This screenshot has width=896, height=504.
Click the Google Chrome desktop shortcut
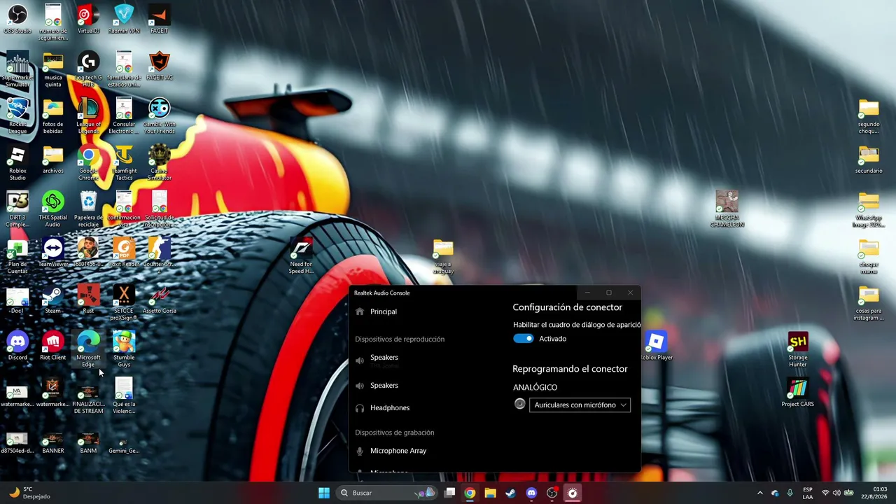tap(88, 163)
